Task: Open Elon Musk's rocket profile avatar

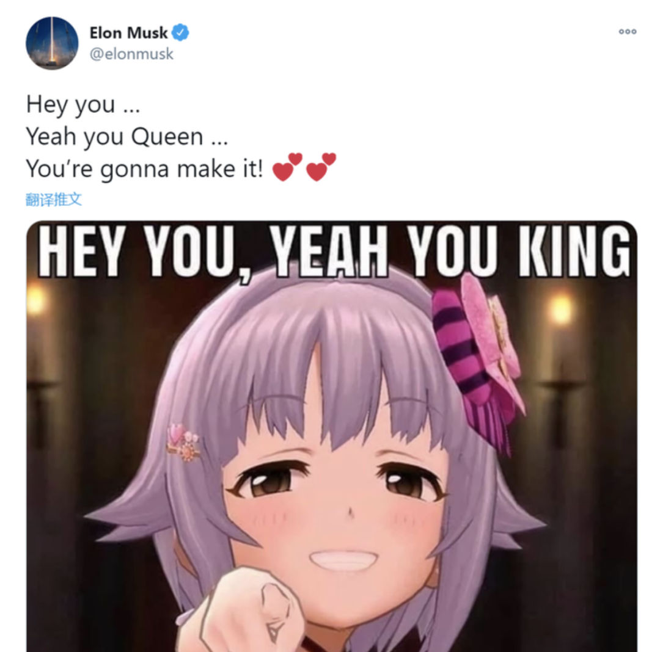Action: [52, 43]
